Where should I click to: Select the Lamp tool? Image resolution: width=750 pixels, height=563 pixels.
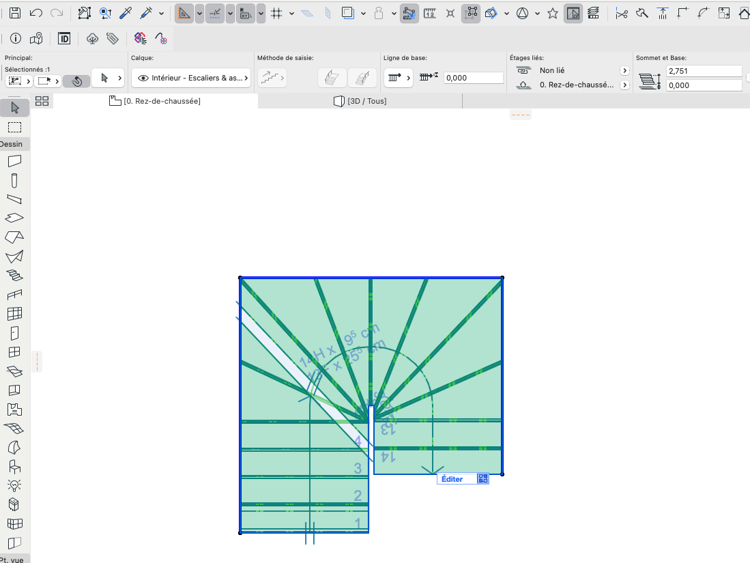coord(14,485)
